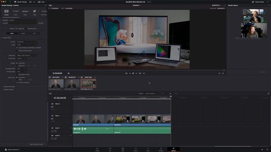Toggle Video 2 track enable icon
Viewport: 271px width, 152px height.
[52, 107]
